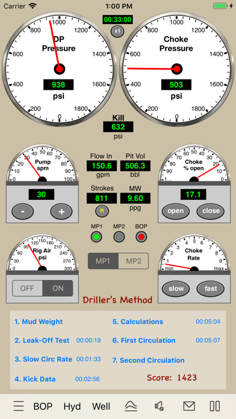Viewport: 236px width, 419px height.
Task: Tap the elapsed time 00:33:00 display
Action: click(x=117, y=19)
